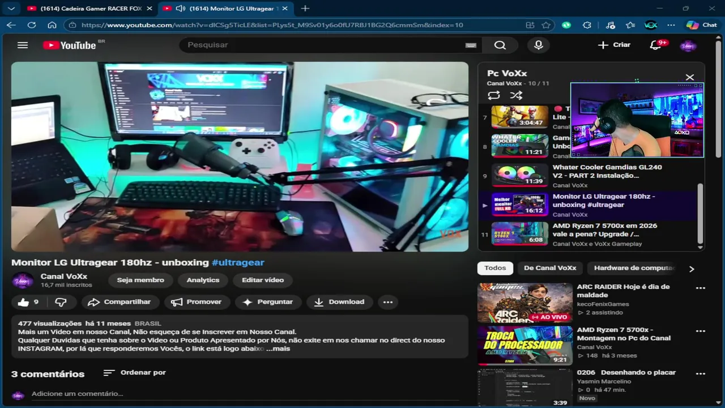
Task: Open the account avatar menu
Action: coord(688,45)
